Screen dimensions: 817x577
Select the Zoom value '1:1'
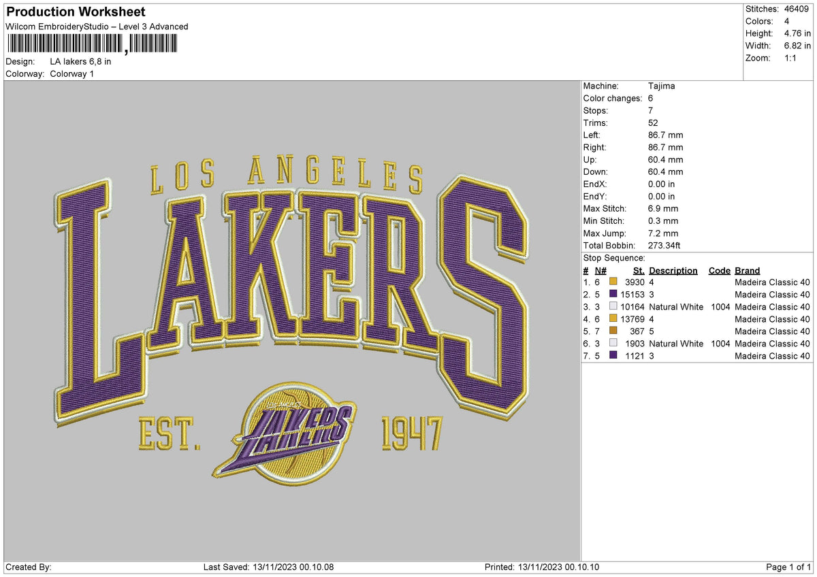coord(790,58)
